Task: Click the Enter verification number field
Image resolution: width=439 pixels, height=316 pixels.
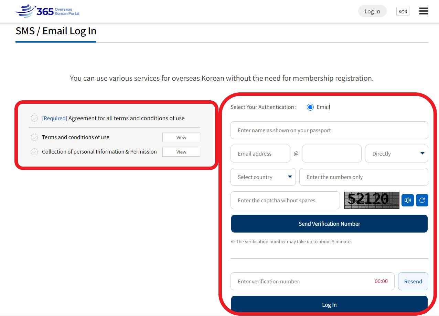Action: (x=303, y=281)
